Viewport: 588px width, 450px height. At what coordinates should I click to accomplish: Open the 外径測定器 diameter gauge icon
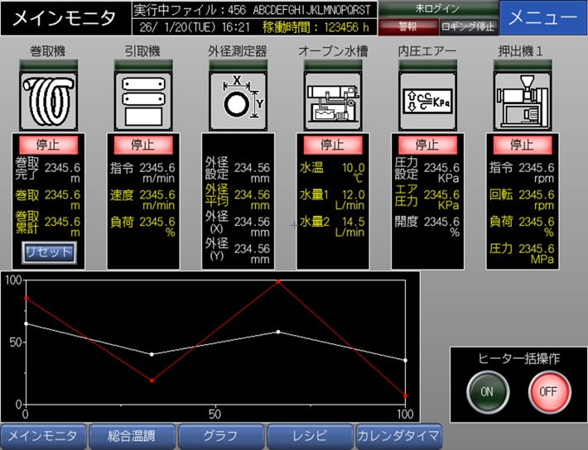coord(239,102)
